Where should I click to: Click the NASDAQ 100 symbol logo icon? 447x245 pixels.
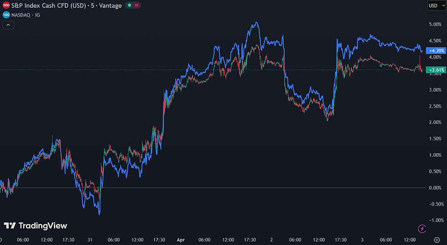(x=6, y=15)
